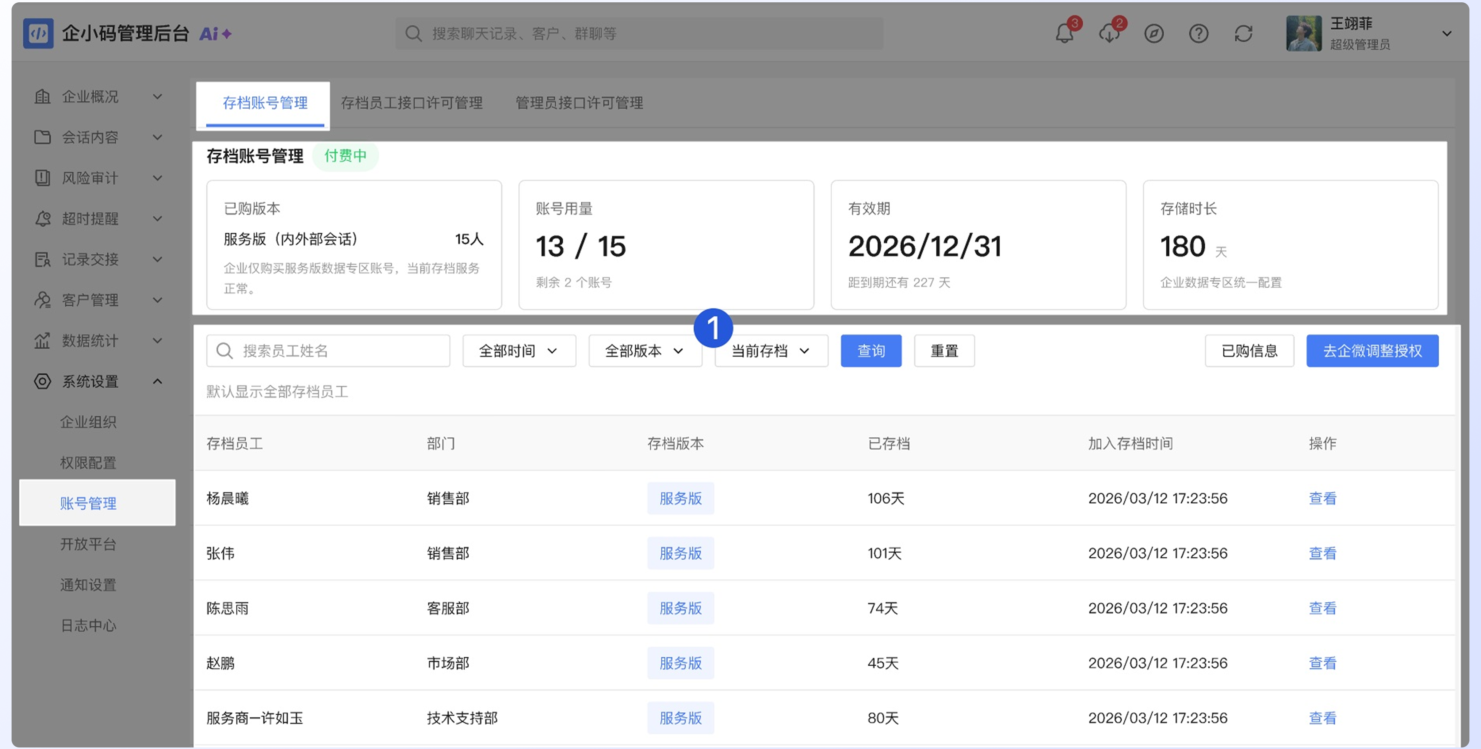Open 开放平台 submenu item
Image resolution: width=1481 pixels, height=749 pixels.
(88, 544)
